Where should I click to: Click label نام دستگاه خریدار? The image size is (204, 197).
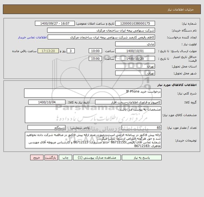point(184,30)
